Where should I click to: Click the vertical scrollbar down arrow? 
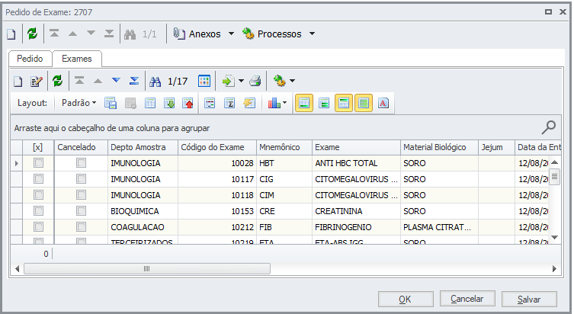coord(555,238)
